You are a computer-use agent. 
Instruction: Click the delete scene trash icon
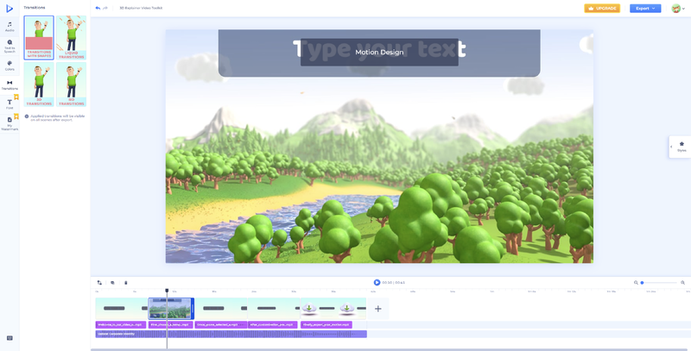click(x=125, y=282)
